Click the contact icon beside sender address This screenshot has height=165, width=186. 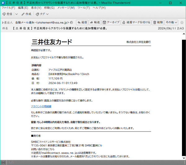tap(72, 22)
